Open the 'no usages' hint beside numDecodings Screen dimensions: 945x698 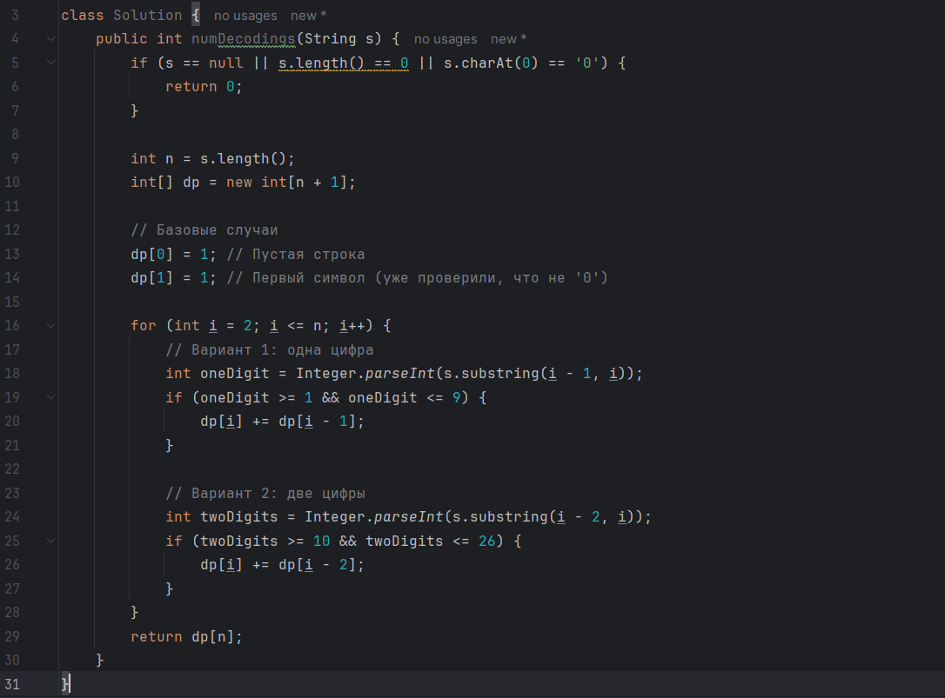(446, 39)
